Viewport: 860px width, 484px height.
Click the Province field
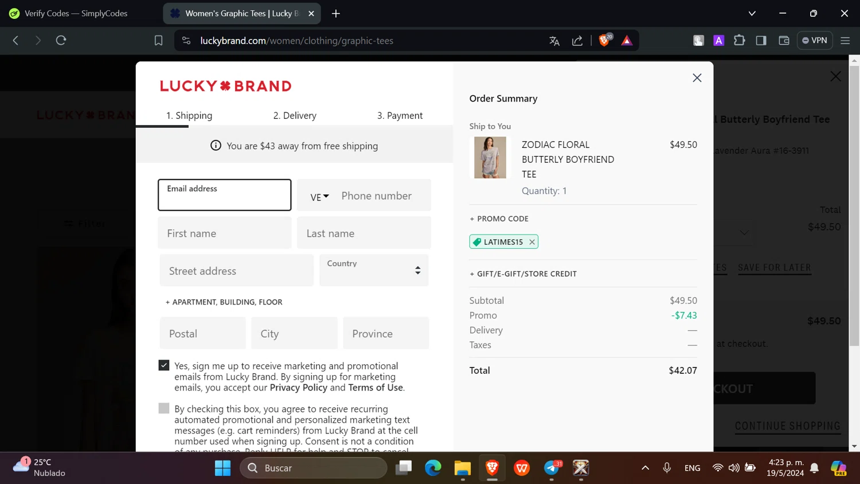coord(386,333)
